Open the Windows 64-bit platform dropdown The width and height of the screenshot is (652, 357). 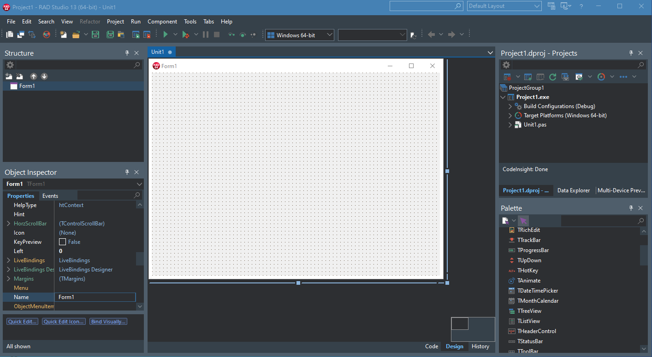[300, 35]
